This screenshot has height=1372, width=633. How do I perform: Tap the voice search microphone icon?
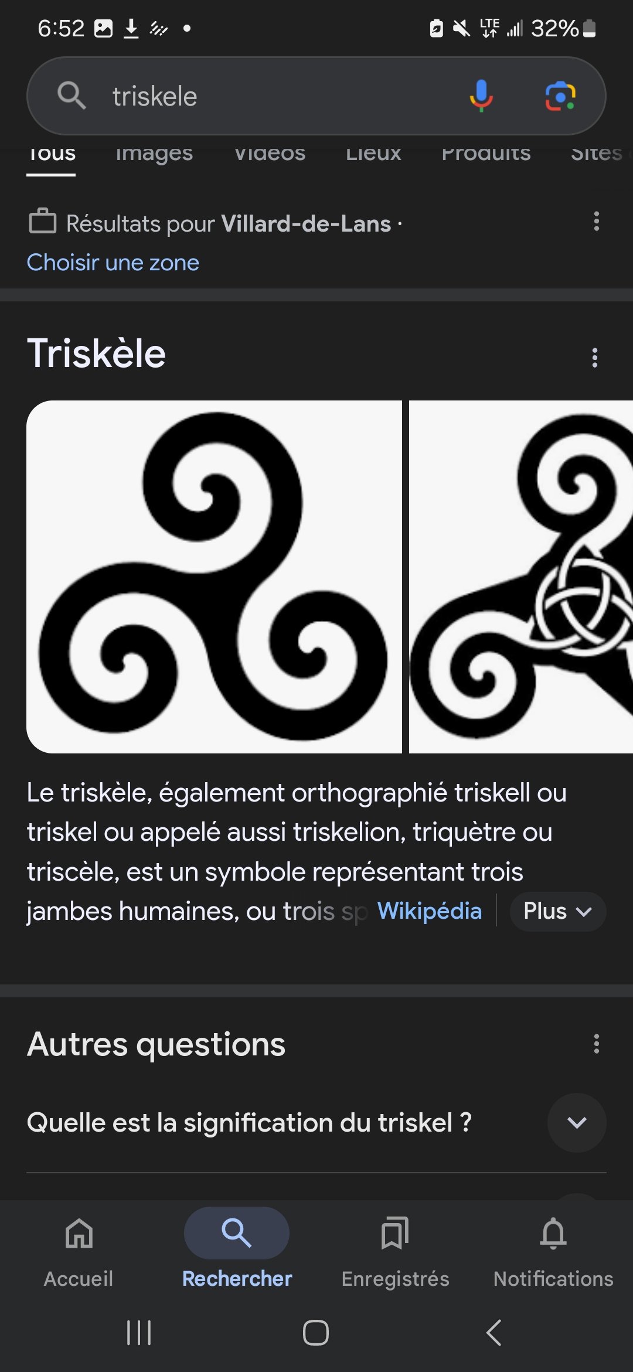tap(481, 96)
